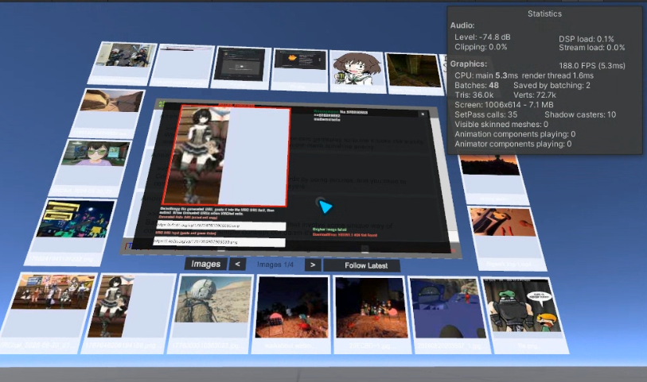Image resolution: width=647 pixels, height=382 pixels.
Task: Click the 'Stream load: 0.0%' value
Action: click(x=592, y=48)
